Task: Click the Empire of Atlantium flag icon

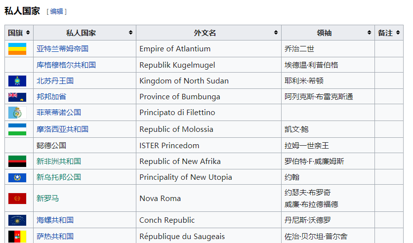Action: [x=17, y=49]
